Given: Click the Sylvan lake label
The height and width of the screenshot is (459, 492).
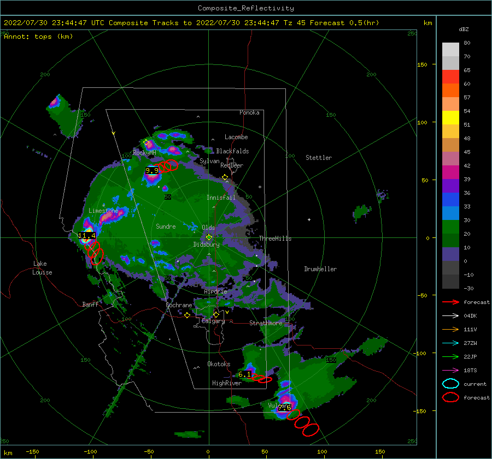Looking at the screenshot, I should pyautogui.click(x=209, y=161).
